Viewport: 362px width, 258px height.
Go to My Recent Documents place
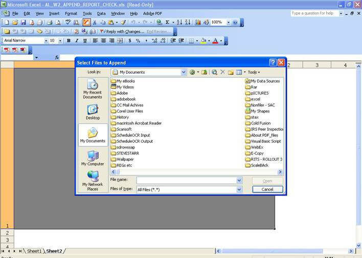pyautogui.click(x=93, y=89)
